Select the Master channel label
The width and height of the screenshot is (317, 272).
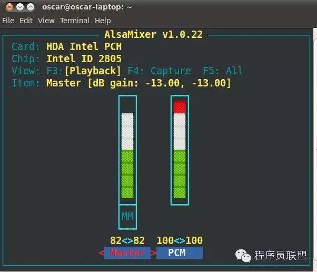(x=127, y=252)
